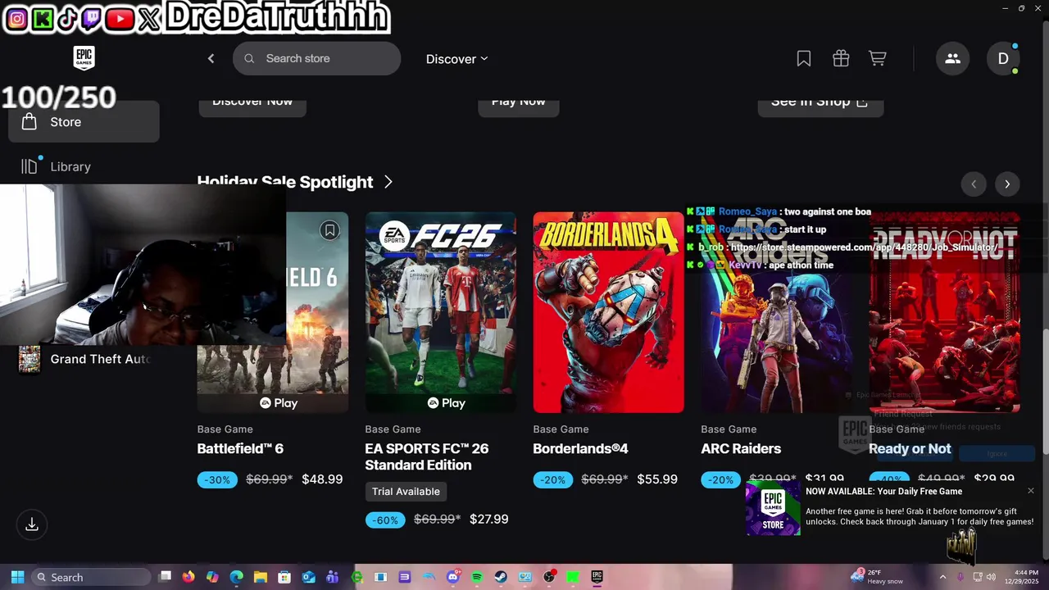This screenshot has height=590, width=1049.
Task: Open the Borderlands 4 cover art
Action: 608,312
